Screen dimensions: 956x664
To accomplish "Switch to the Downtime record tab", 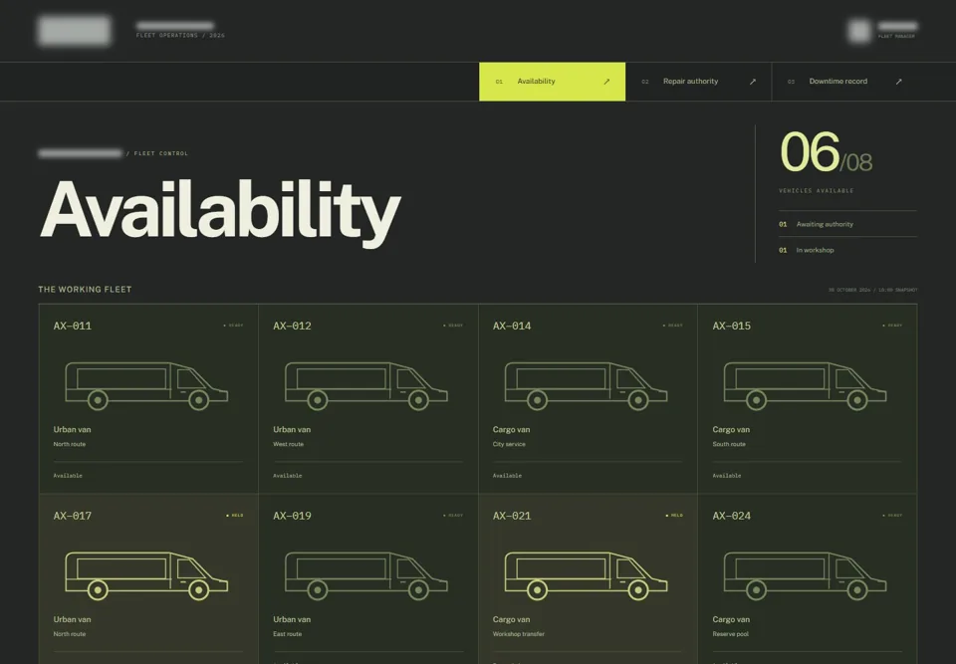I will coord(844,82).
